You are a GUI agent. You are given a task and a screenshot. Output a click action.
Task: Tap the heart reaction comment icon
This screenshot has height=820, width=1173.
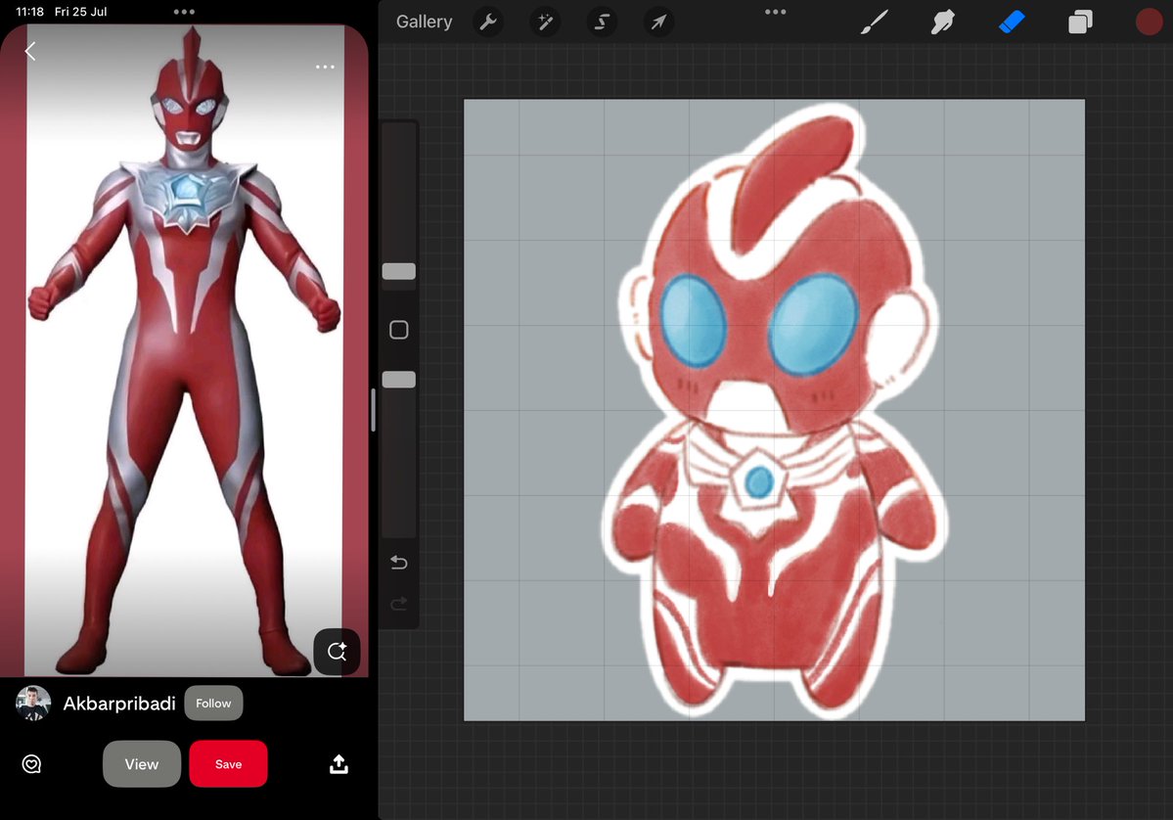[31, 764]
